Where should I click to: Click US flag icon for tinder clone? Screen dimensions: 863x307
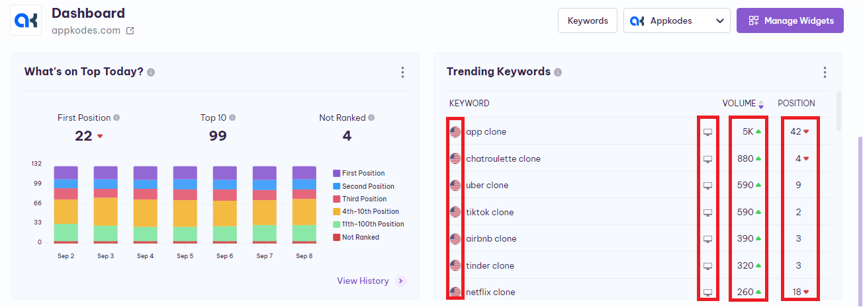(x=455, y=265)
